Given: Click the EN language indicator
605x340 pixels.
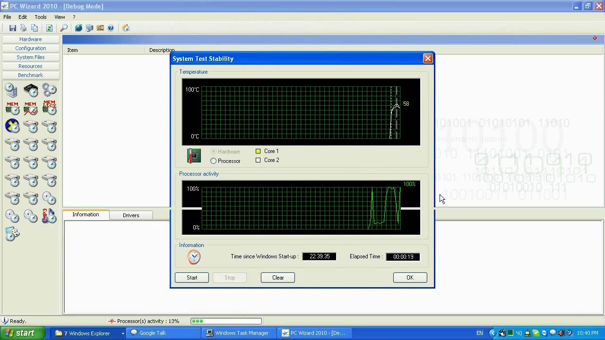Looking at the screenshot, I should click(480, 333).
